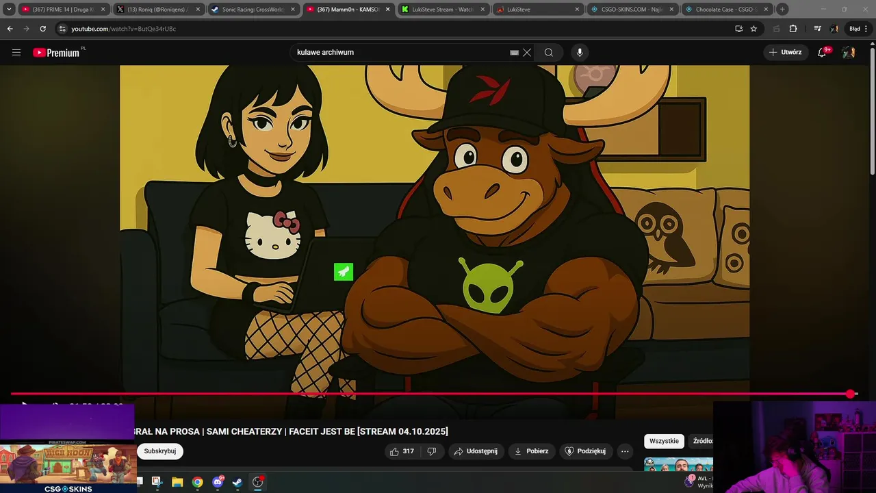
Task: Start voice search with microphone
Action: [x=580, y=52]
